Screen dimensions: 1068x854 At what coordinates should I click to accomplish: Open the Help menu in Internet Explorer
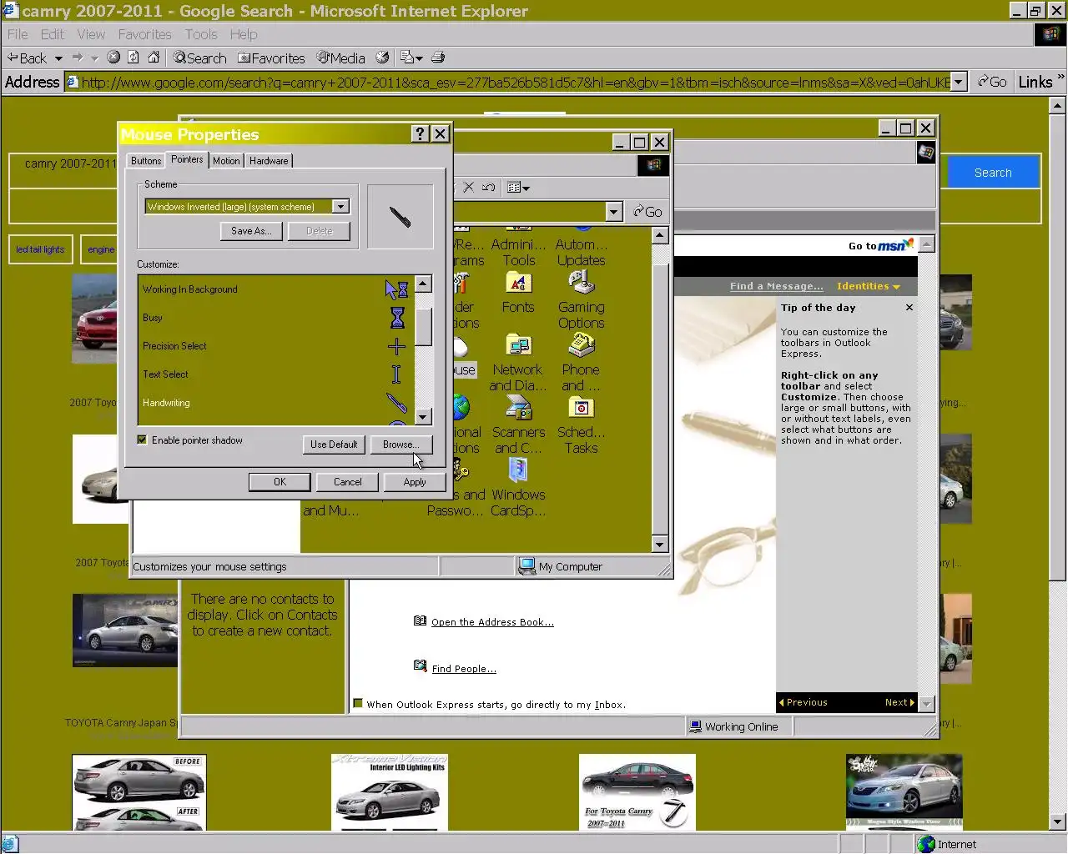tap(244, 34)
